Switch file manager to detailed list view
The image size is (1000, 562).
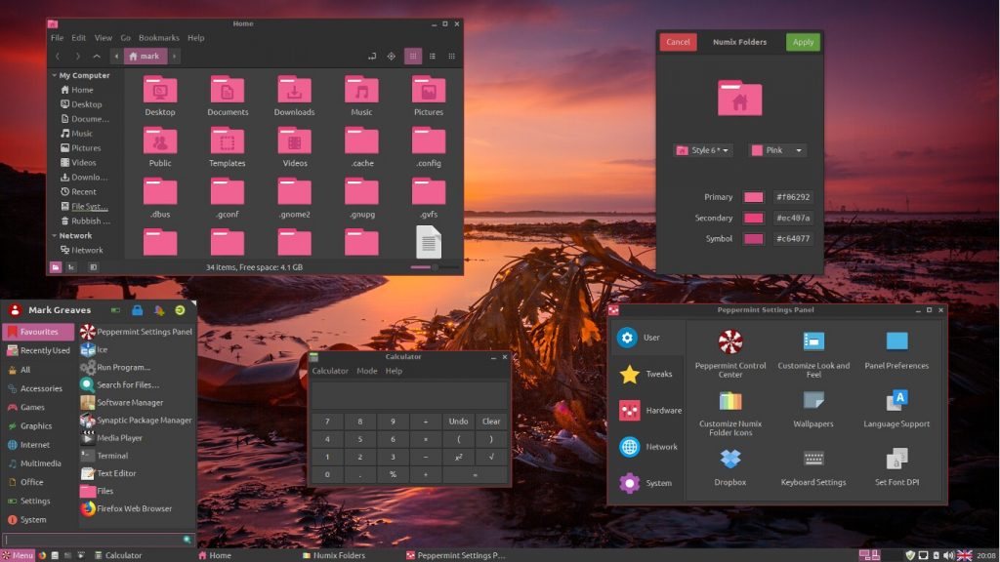tap(431, 56)
